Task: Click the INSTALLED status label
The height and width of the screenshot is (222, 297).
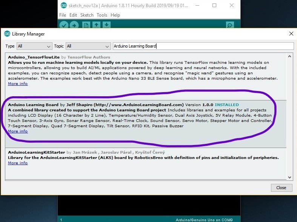Action: (x=227, y=105)
